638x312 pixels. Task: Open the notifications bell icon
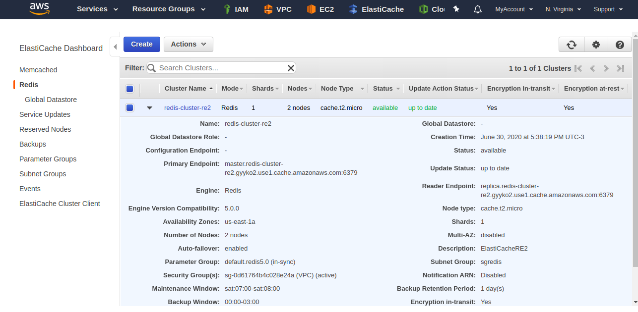[478, 9]
